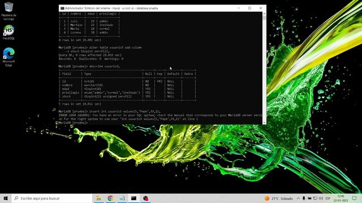Open the Microsoft Edge desktop shortcut
362x203 pixels.
(9, 57)
